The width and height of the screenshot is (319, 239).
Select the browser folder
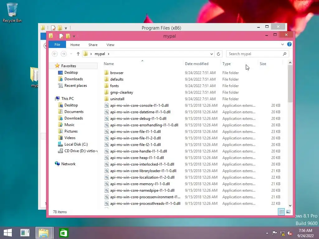tap(117, 73)
